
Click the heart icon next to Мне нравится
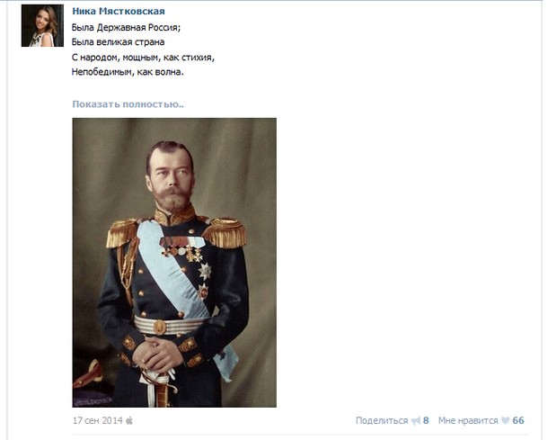[x=505, y=420]
